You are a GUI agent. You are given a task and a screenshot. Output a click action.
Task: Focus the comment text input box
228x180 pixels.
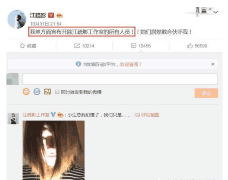[x=120, y=79]
